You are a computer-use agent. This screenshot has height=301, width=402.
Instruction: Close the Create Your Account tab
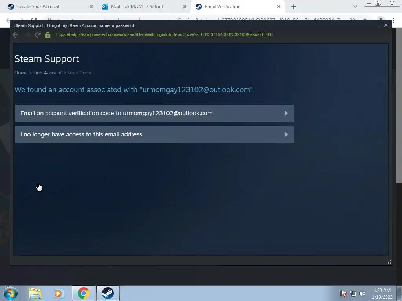point(91,7)
